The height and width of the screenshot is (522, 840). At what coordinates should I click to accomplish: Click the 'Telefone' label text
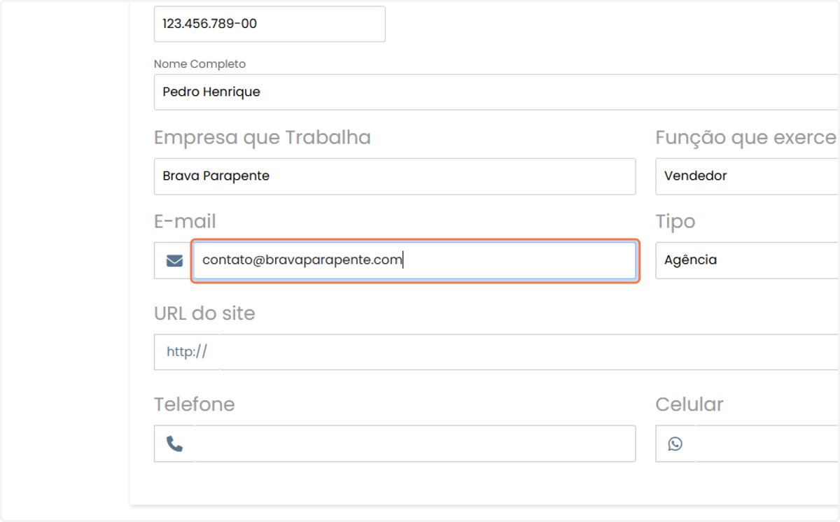[195, 404]
